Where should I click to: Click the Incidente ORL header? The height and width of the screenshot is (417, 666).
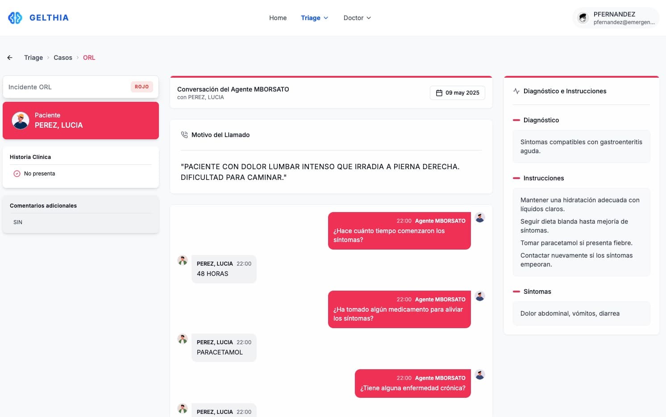pos(81,87)
